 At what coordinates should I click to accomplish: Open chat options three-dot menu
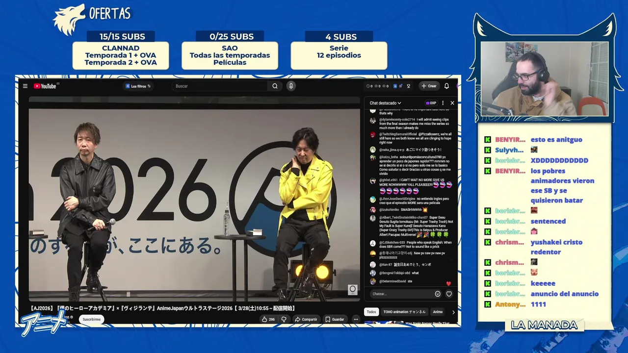click(443, 103)
